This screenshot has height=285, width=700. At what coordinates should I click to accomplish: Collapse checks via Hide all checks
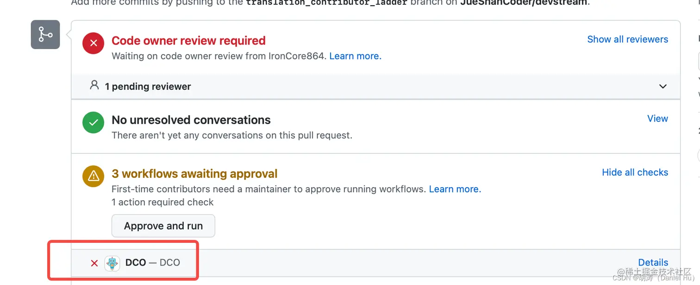pos(635,172)
